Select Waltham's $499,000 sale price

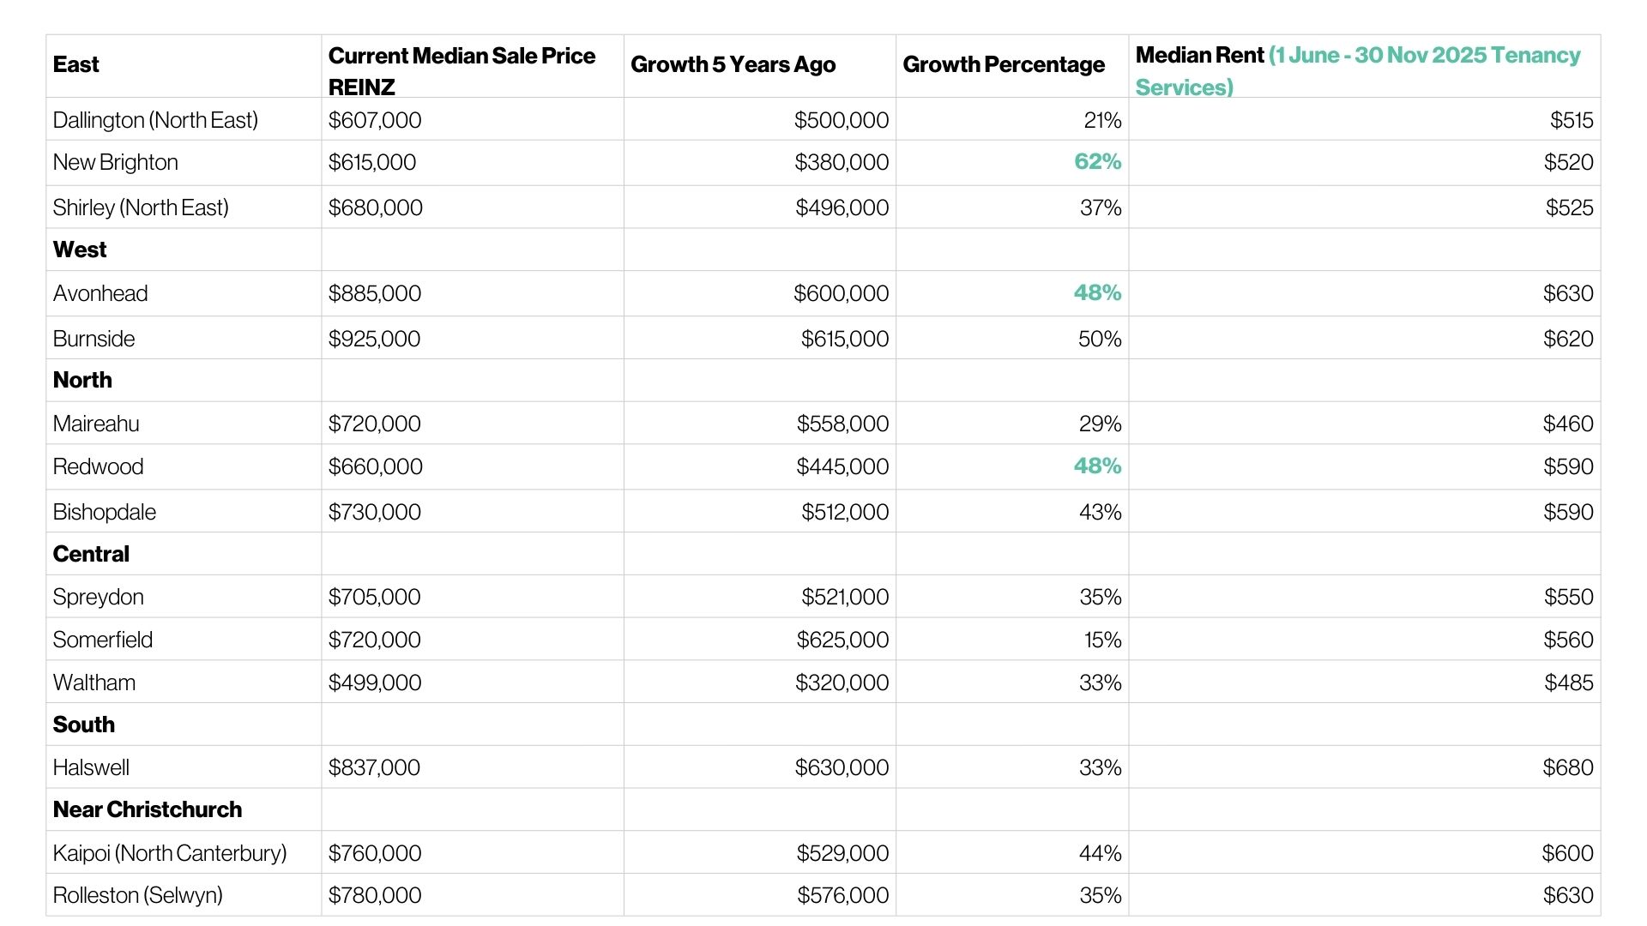click(x=375, y=682)
